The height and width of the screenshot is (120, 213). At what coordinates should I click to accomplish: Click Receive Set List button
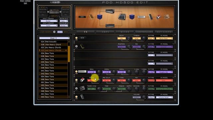click(x=66, y=12)
